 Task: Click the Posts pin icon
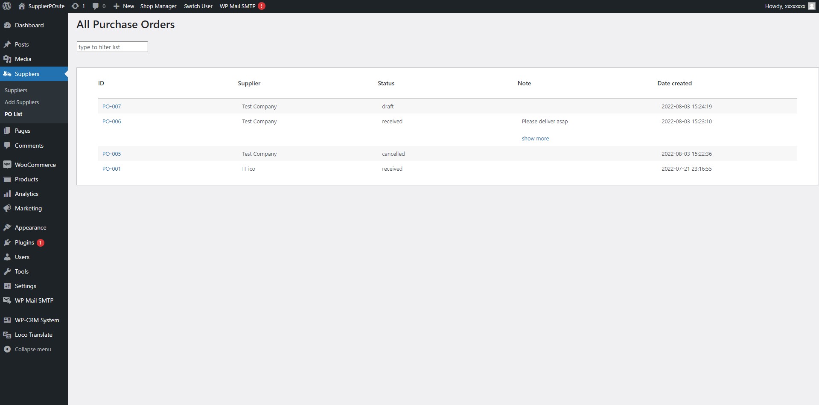[x=7, y=44]
